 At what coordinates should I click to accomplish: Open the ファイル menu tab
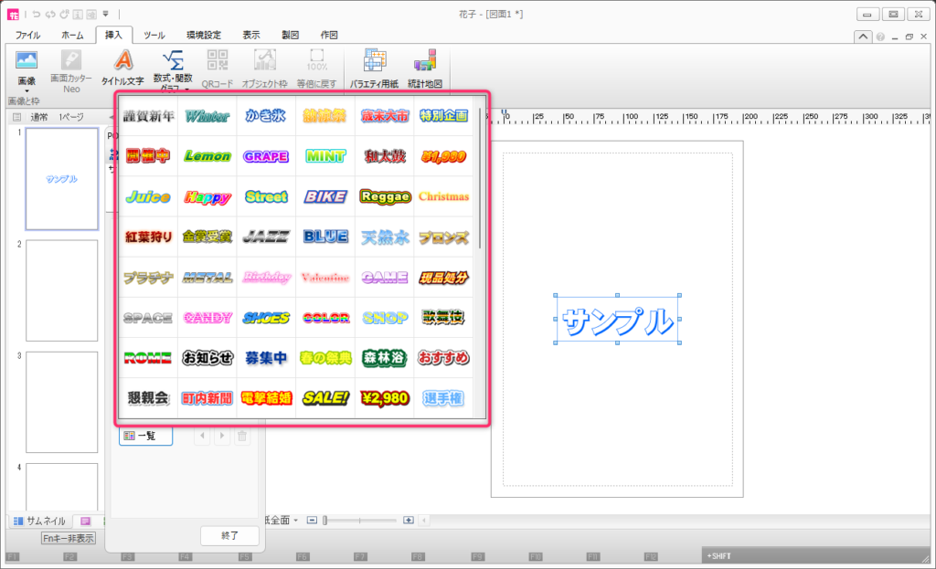pyautogui.click(x=27, y=35)
